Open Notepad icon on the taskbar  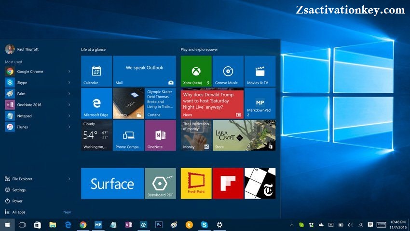click(x=113, y=225)
